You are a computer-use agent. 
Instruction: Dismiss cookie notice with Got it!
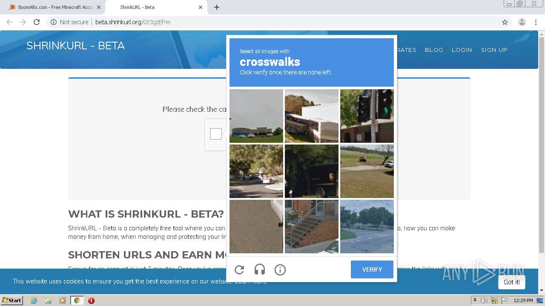[x=511, y=282]
